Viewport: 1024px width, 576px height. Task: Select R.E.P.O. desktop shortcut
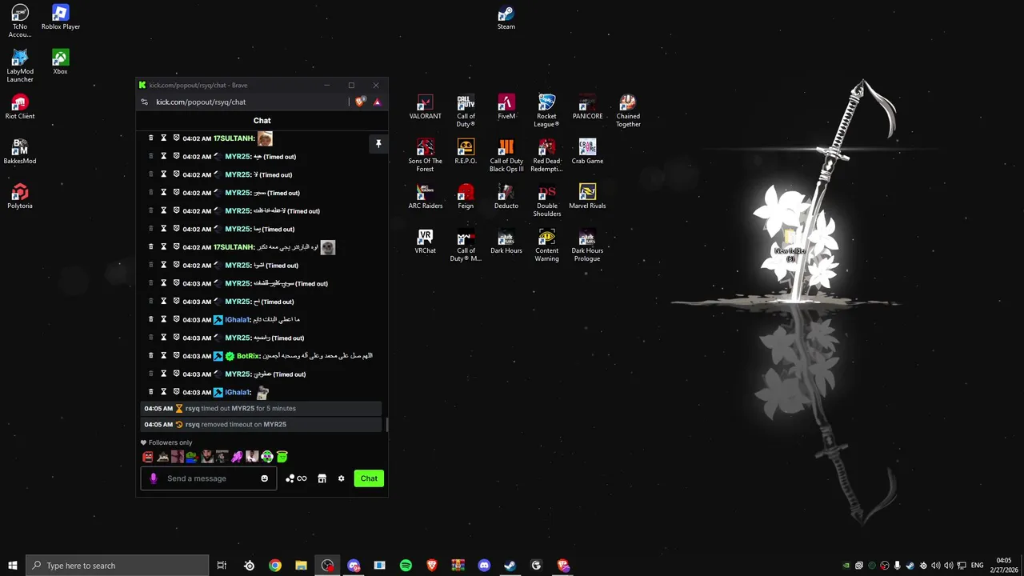pos(466,152)
